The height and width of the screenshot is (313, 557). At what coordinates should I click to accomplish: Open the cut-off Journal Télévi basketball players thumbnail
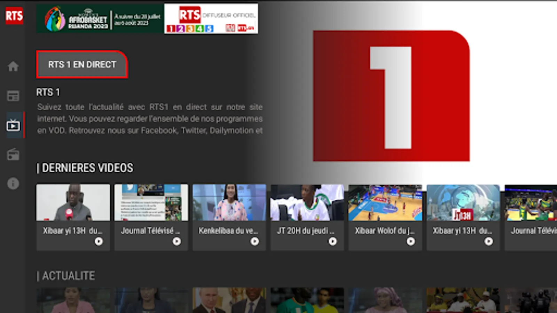coord(531,202)
